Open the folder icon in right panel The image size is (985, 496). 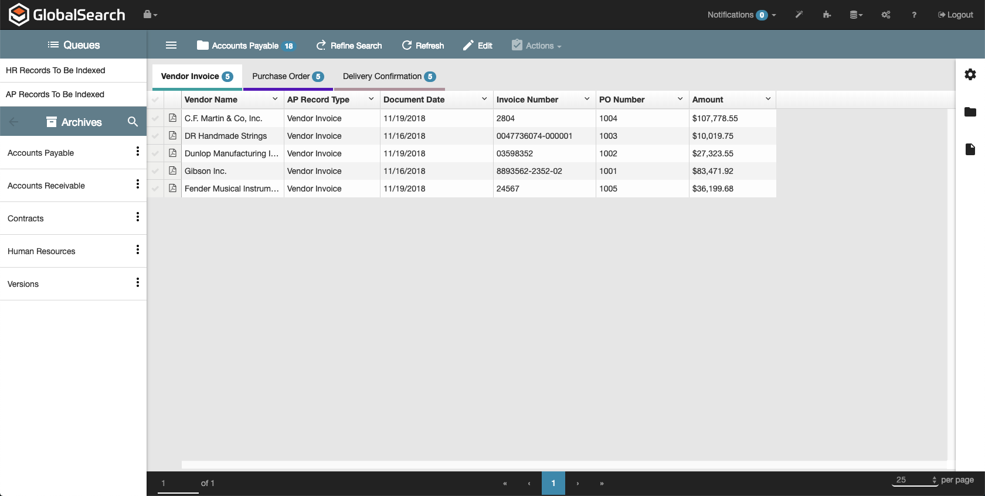point(970,112)
